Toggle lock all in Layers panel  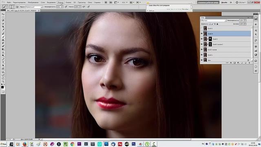pyautogui.click(x=217, y=24)
